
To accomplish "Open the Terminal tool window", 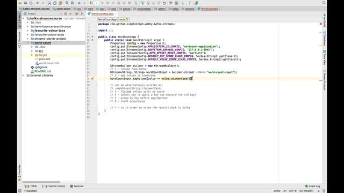I will [77, 186].
